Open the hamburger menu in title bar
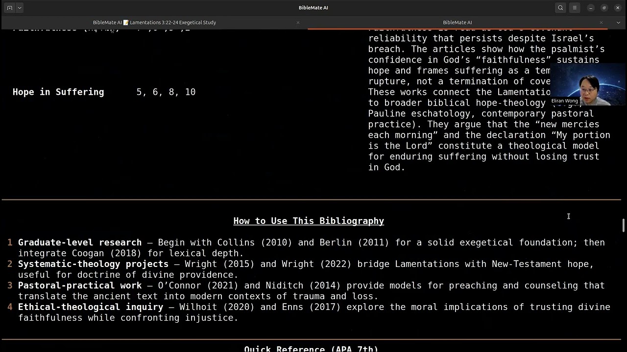This screenshot has height=352, width=627. pyautogui.click(x=575, y=8)
